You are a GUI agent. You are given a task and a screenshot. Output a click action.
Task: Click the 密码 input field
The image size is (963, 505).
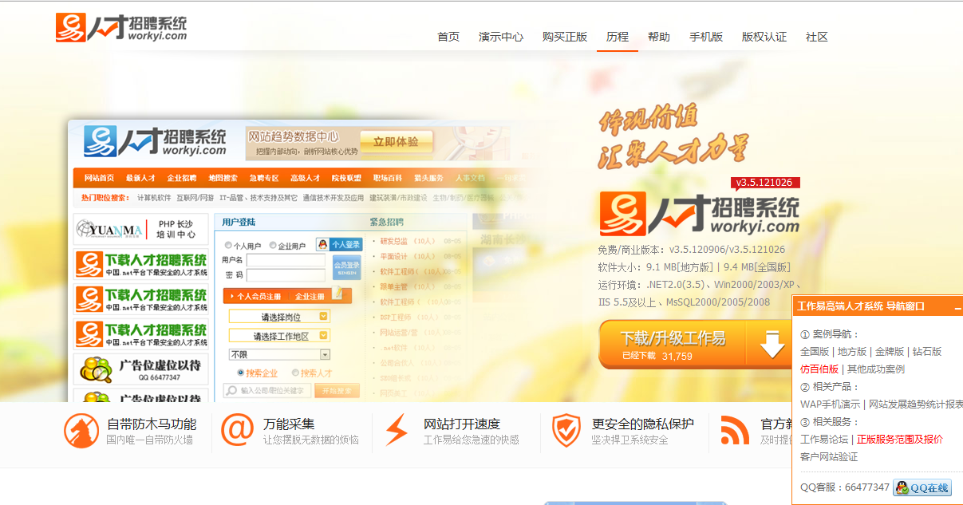pos(286,275)
